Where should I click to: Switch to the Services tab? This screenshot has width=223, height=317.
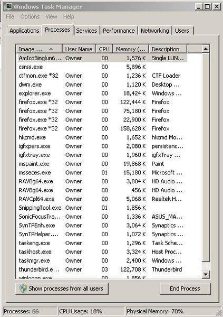[x=86, y=31]
